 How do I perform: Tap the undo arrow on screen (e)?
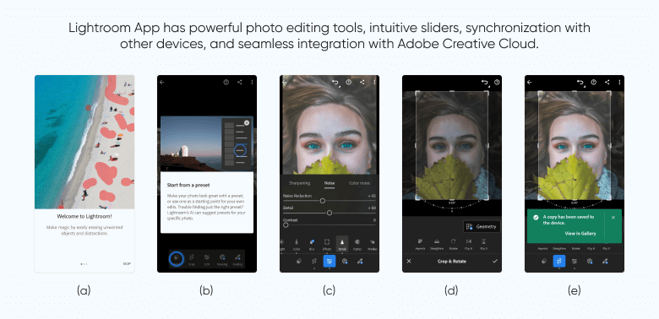point(580,83)
